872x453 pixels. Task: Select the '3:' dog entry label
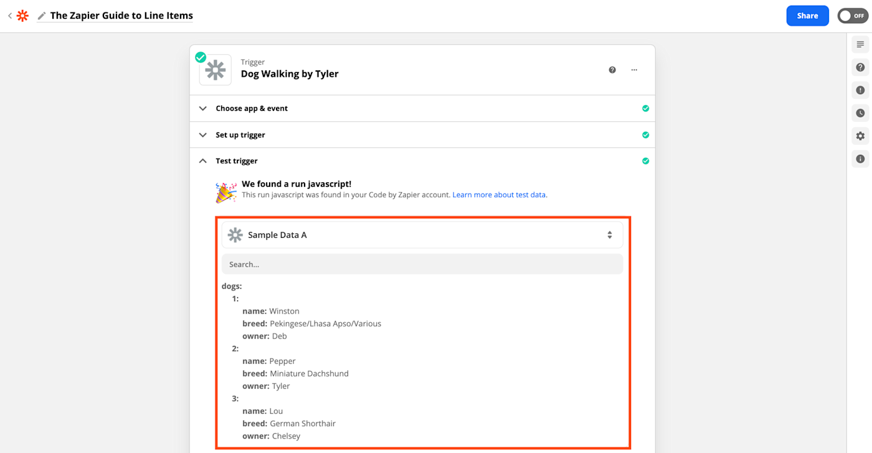pyautogui.click(x=235, y=398)
